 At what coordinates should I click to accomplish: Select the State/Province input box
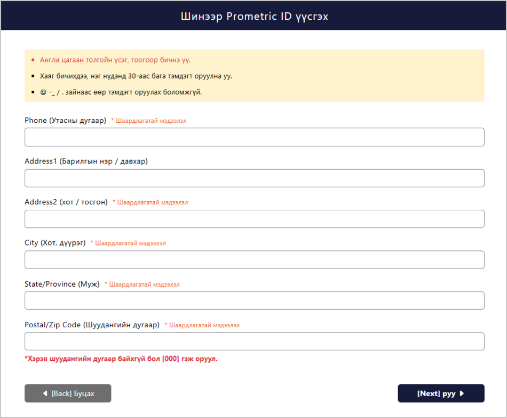coord(254,300)
